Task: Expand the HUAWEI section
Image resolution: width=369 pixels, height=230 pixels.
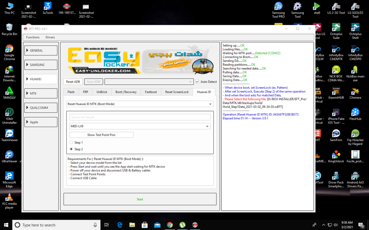Action: tap(41, 79)
